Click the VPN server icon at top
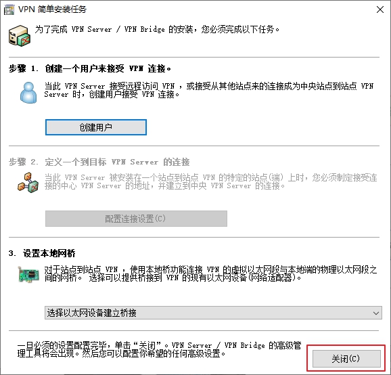391x375 pixels. 20,36
